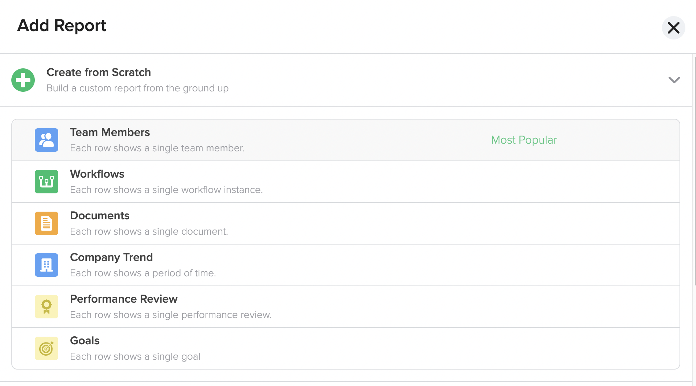Expand the Create from Scratch chevron
696x386 pixels.
point(674,80)
